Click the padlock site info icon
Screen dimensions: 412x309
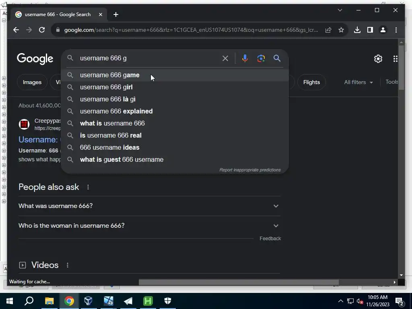[x=58, y=30]
